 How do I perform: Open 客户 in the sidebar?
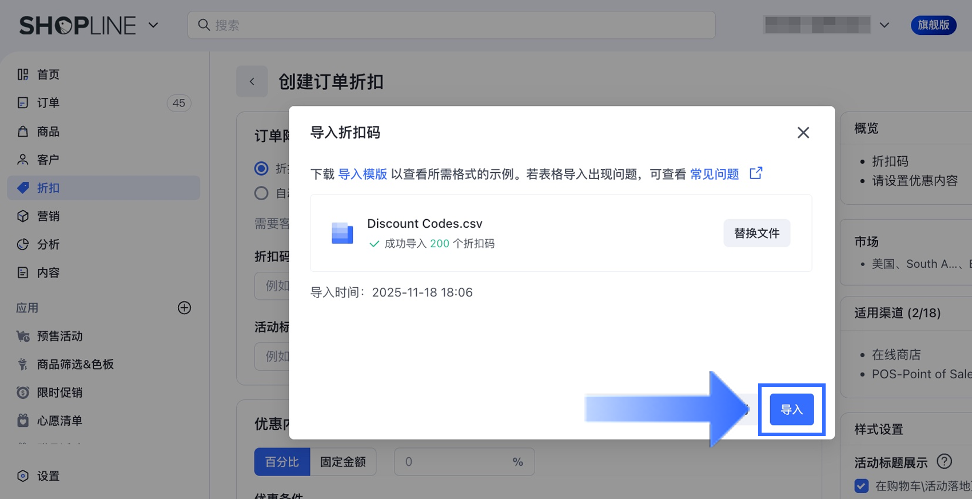[103, 160]
